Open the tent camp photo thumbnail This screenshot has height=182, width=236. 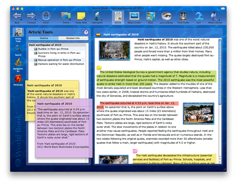198,114
